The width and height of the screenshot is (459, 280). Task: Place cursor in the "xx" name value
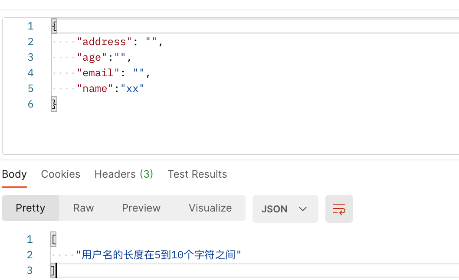click(132, 89)
